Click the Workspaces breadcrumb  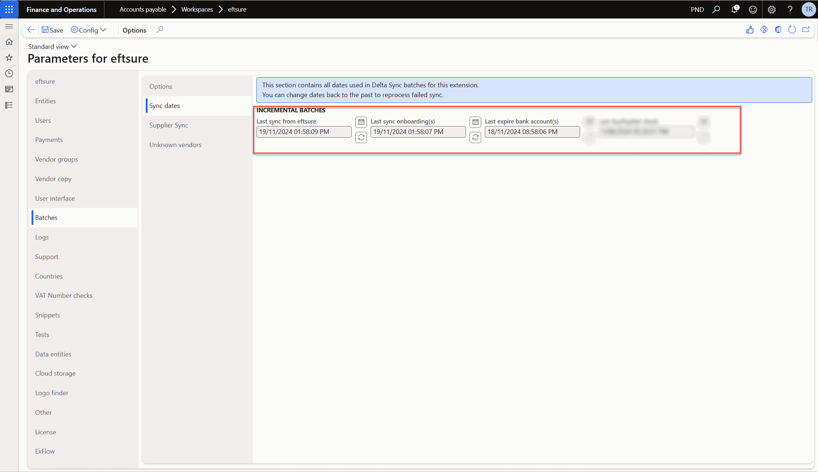(197, 9)
